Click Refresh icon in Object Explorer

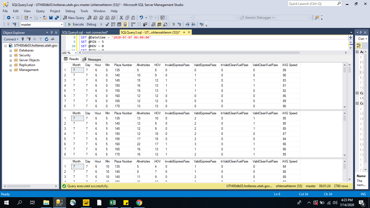tap(46, 39)
